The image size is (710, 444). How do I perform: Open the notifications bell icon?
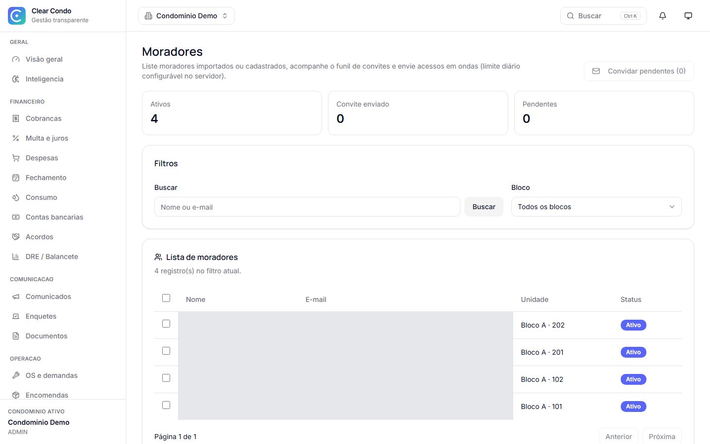(x=663, y=16)
